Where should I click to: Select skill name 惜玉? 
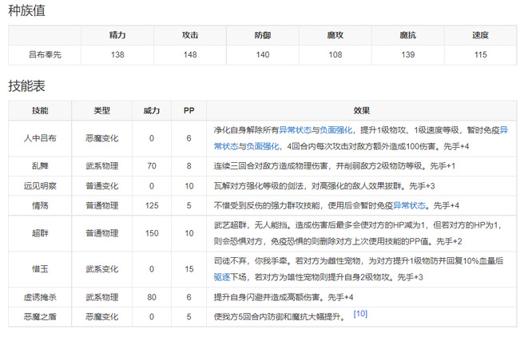(40, 269)
